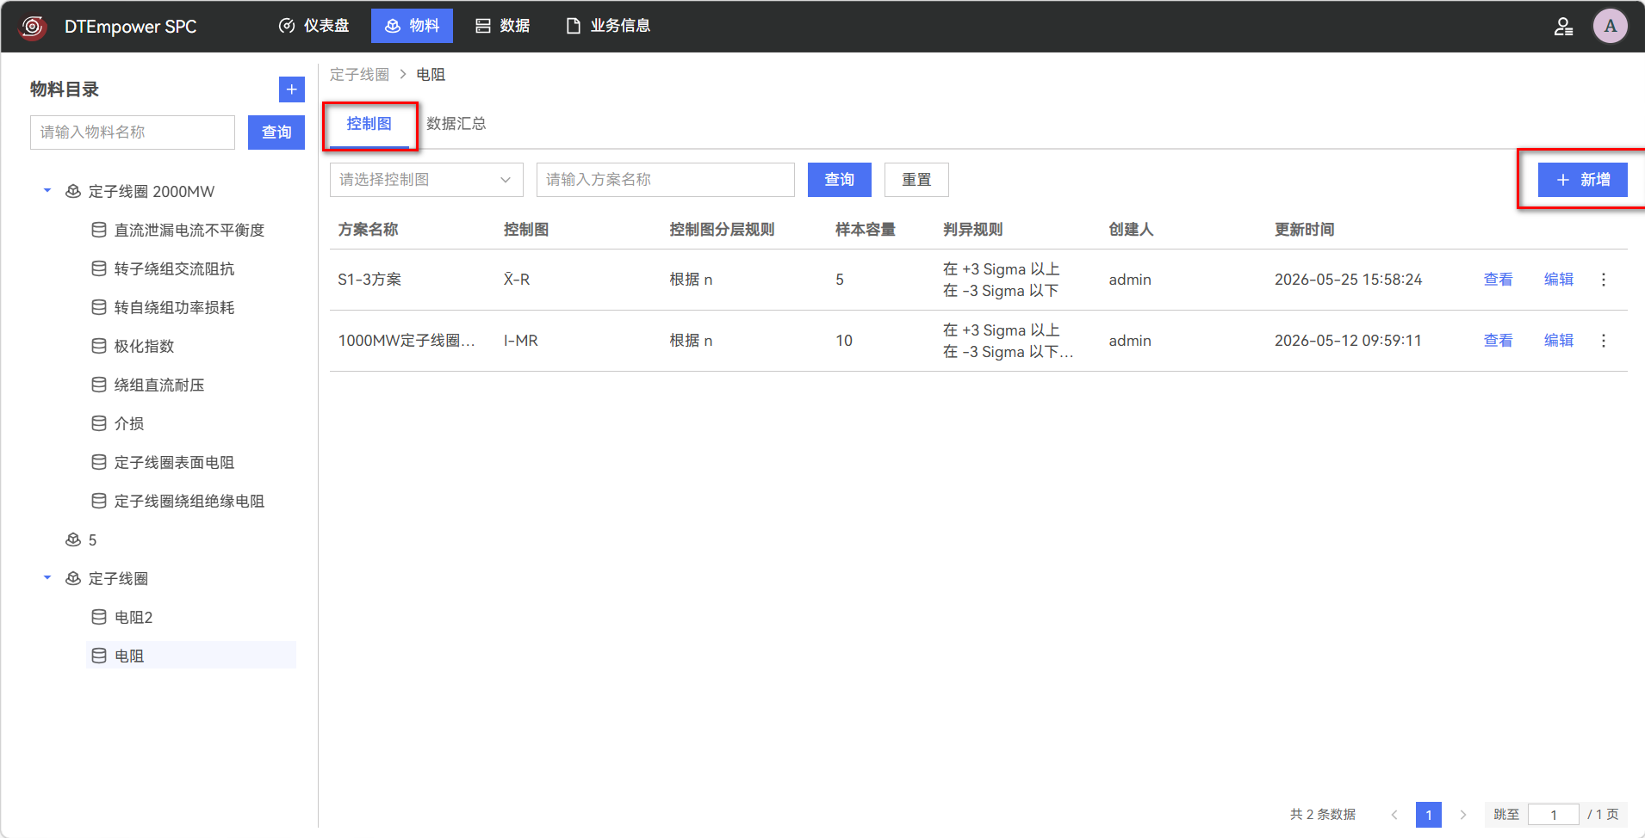The image size is (1645, 838).
Task: Click 查询 button next to scheme name
Action: tap(840, 180)
